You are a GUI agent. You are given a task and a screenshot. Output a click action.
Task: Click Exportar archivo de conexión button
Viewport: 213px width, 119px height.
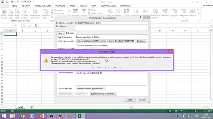(103, 94)
